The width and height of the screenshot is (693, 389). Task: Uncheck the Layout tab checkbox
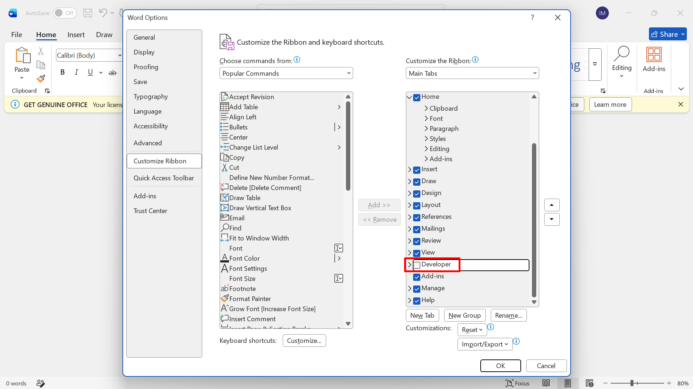[417, 206]
